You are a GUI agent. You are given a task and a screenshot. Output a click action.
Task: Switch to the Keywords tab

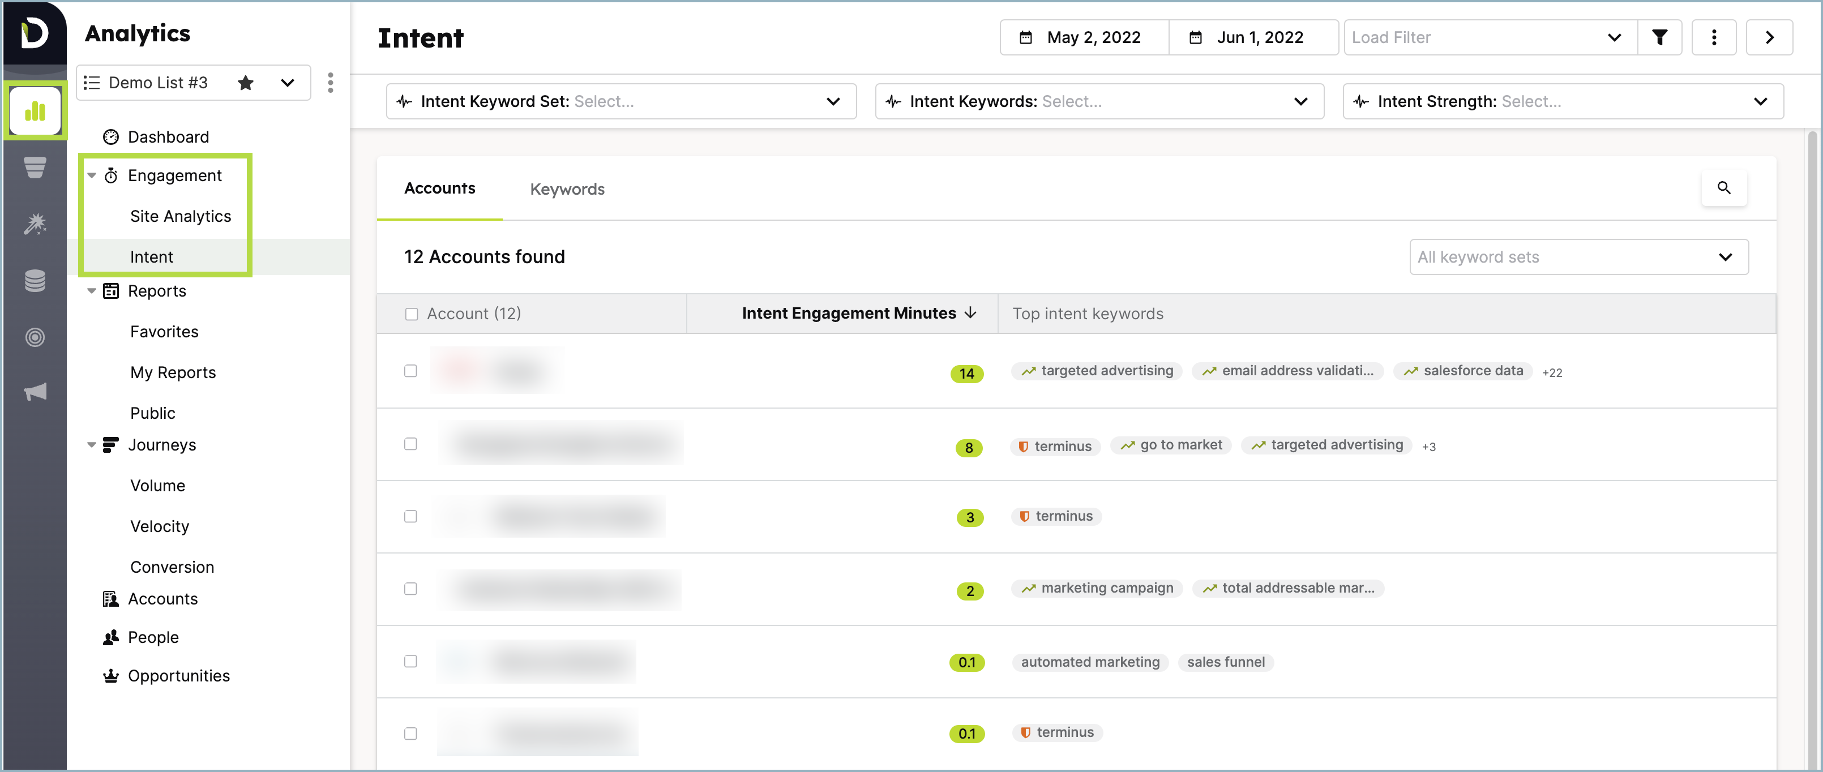coord(567,189)
